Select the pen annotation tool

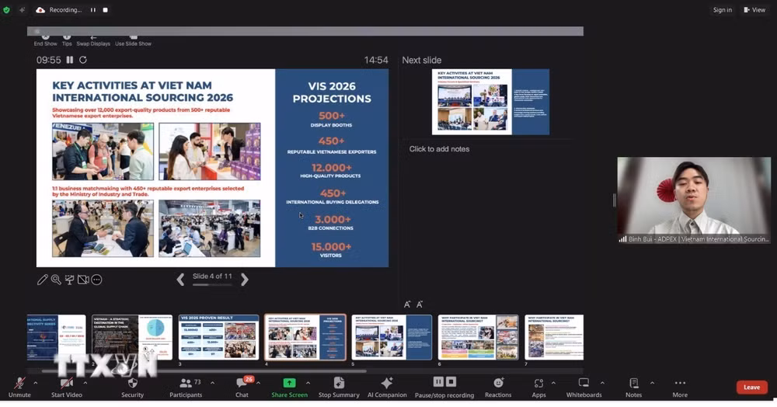point(43,280)
